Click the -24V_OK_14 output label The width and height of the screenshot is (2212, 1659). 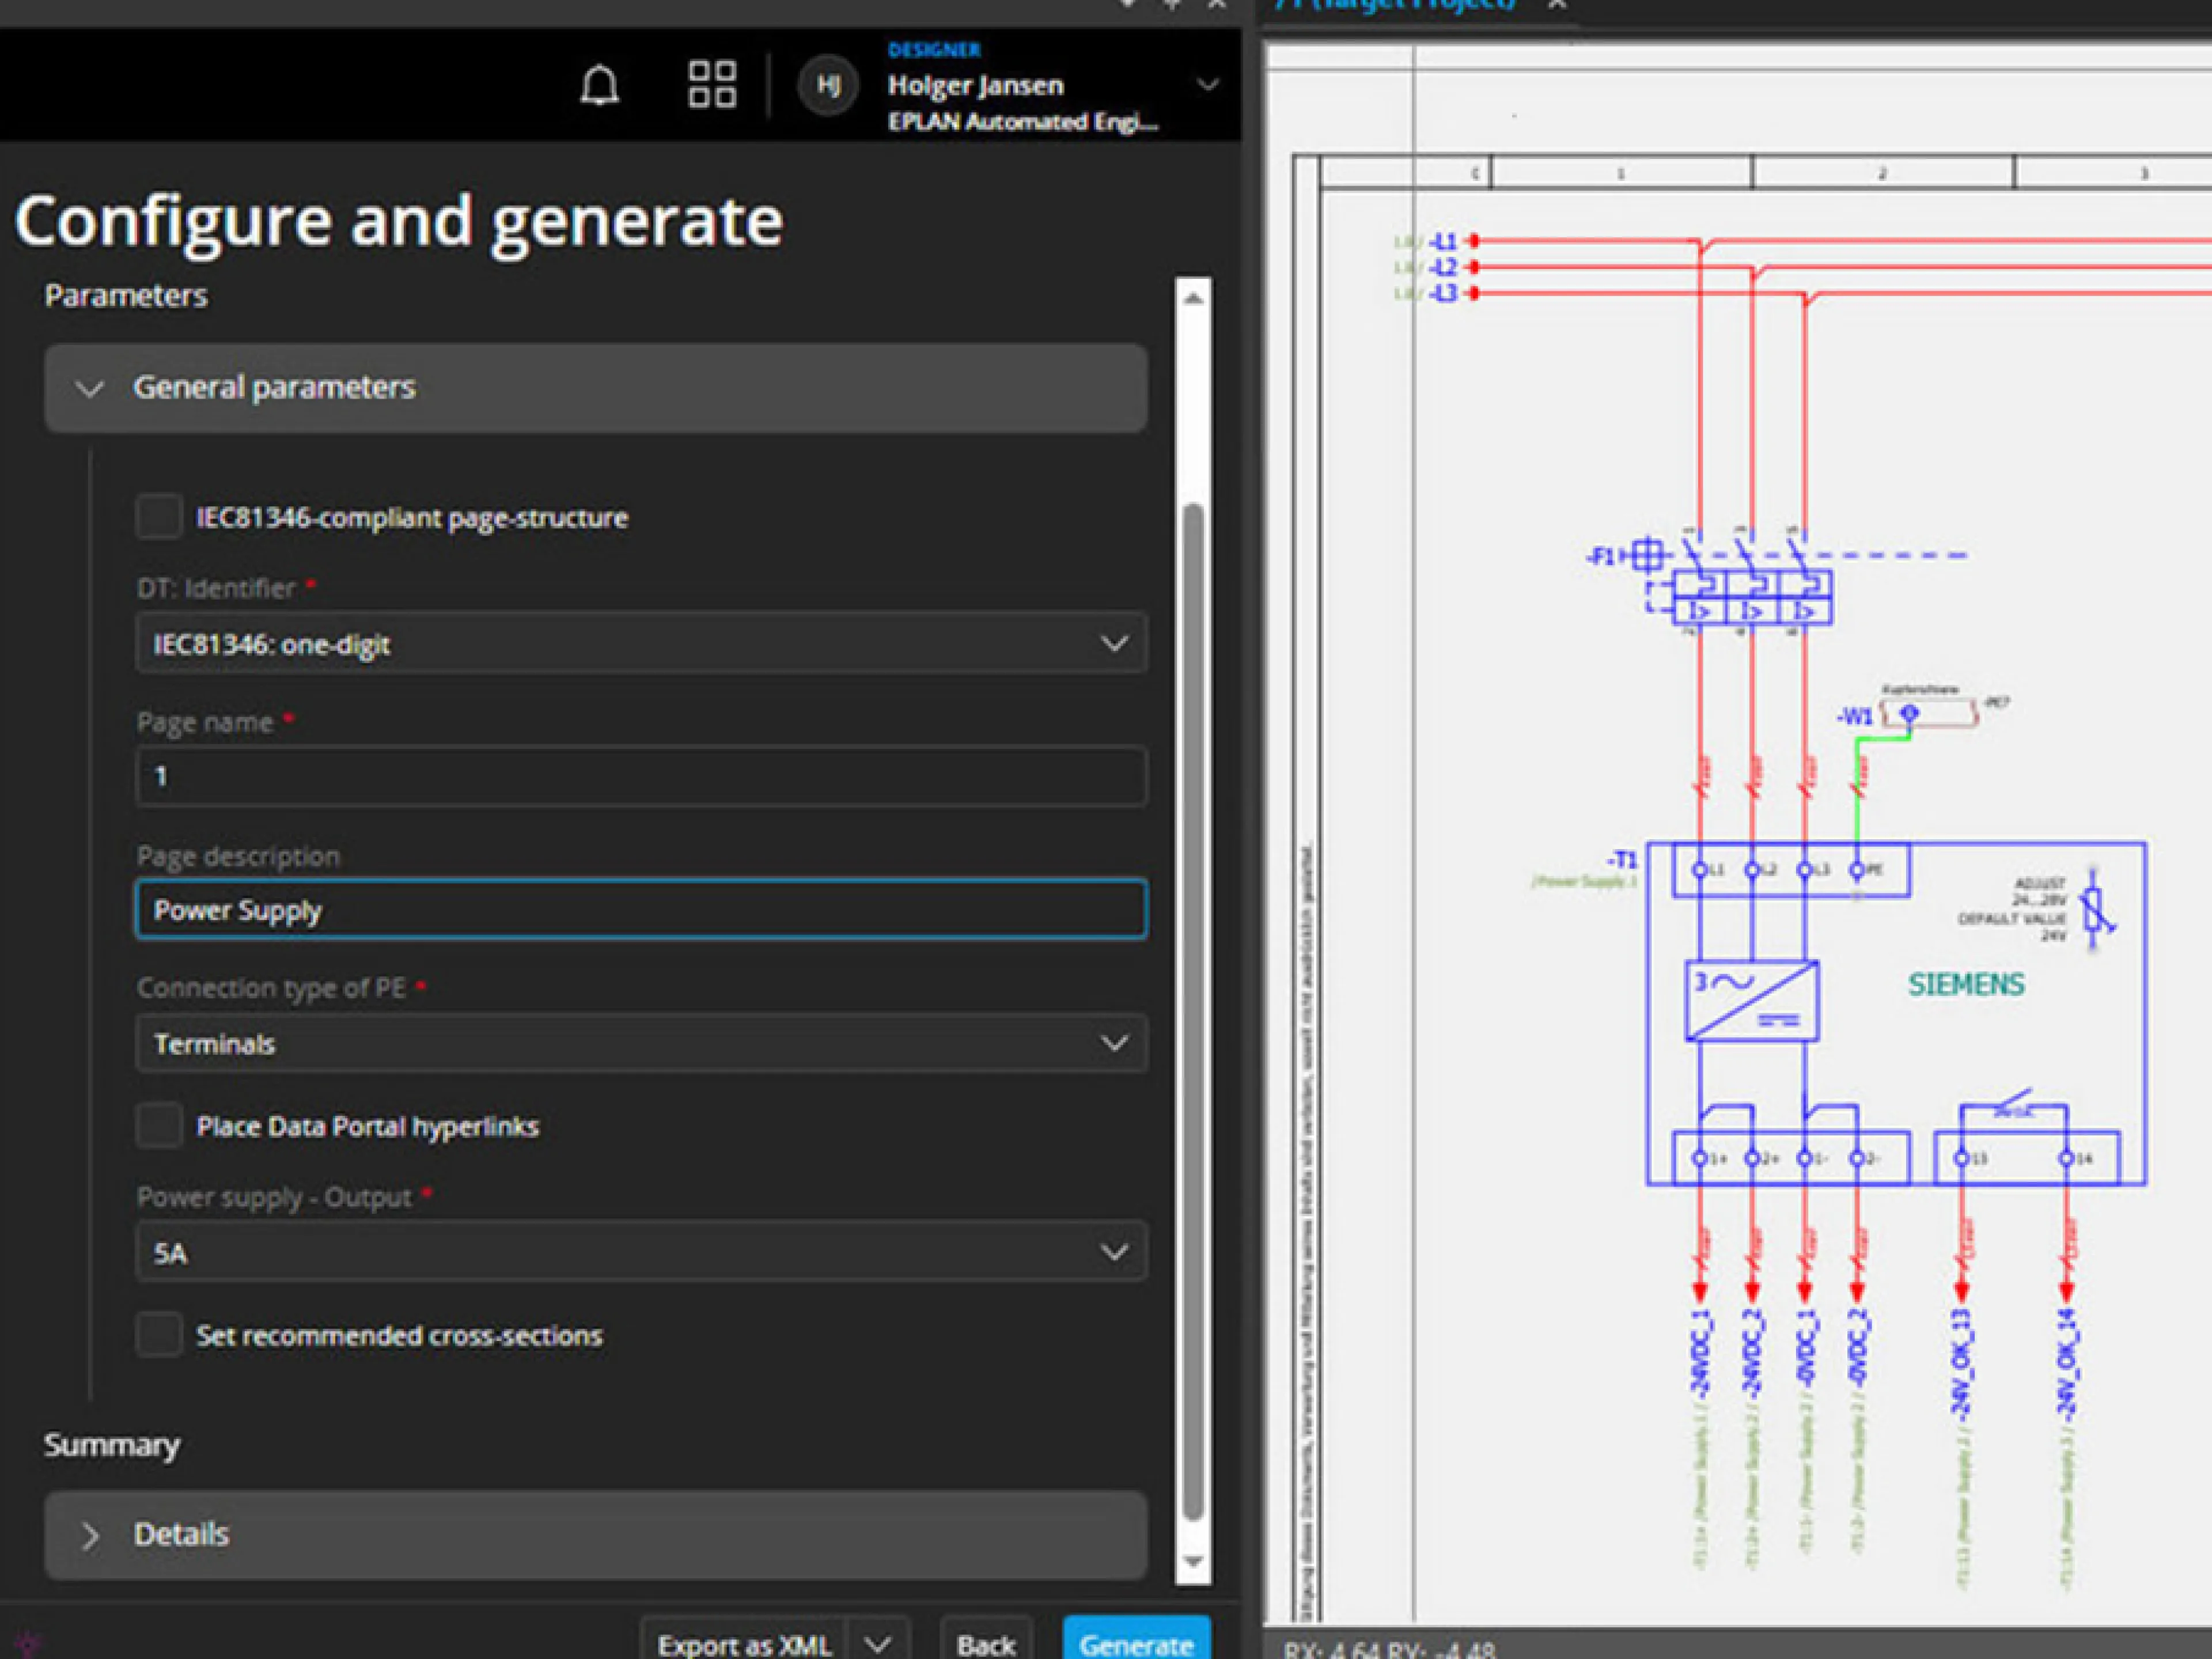[2067, 1365]
